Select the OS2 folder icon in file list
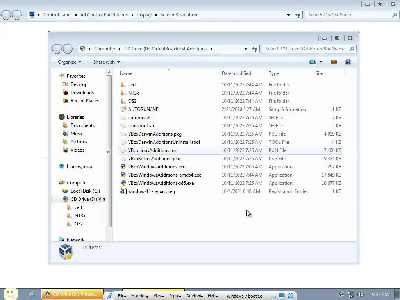400x300 pixels. pos(123,101)
